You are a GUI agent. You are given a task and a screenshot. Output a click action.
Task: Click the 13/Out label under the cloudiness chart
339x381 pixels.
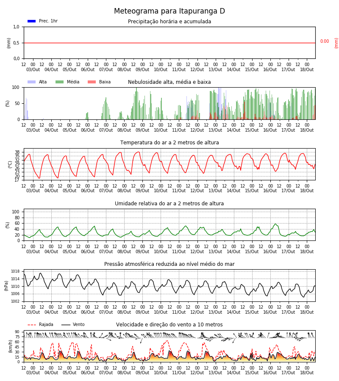click(215, 130)
